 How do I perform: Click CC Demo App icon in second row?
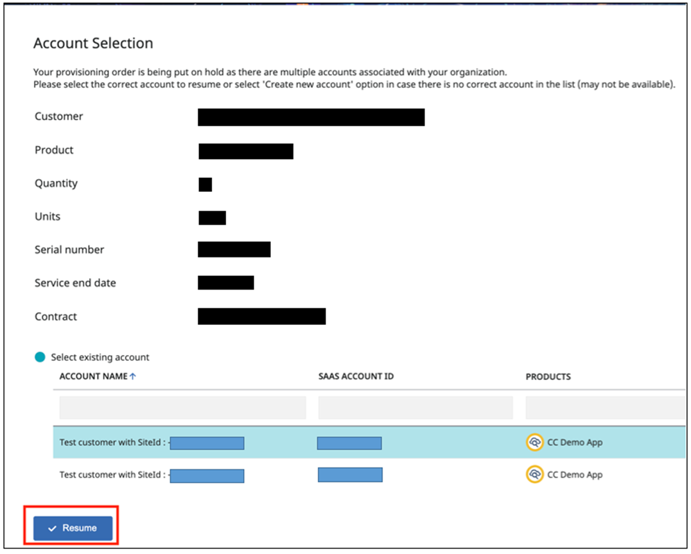534,475
